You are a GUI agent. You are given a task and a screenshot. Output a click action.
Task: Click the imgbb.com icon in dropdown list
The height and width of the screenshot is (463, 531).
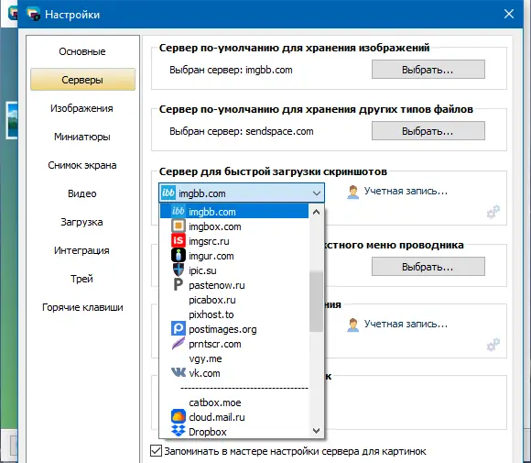pos(179,212)
